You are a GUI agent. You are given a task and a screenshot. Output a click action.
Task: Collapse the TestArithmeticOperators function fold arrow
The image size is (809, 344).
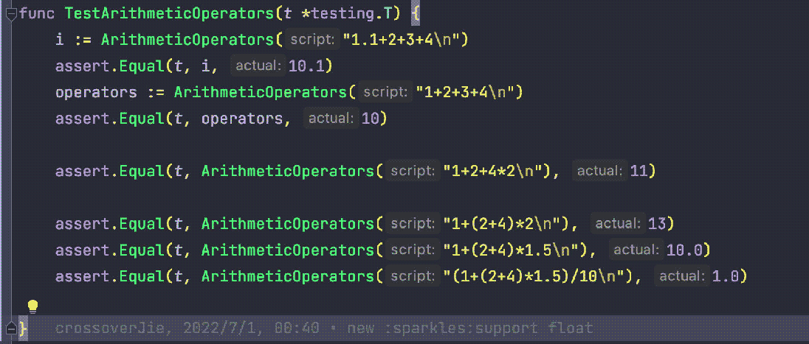tap(10, 14)
